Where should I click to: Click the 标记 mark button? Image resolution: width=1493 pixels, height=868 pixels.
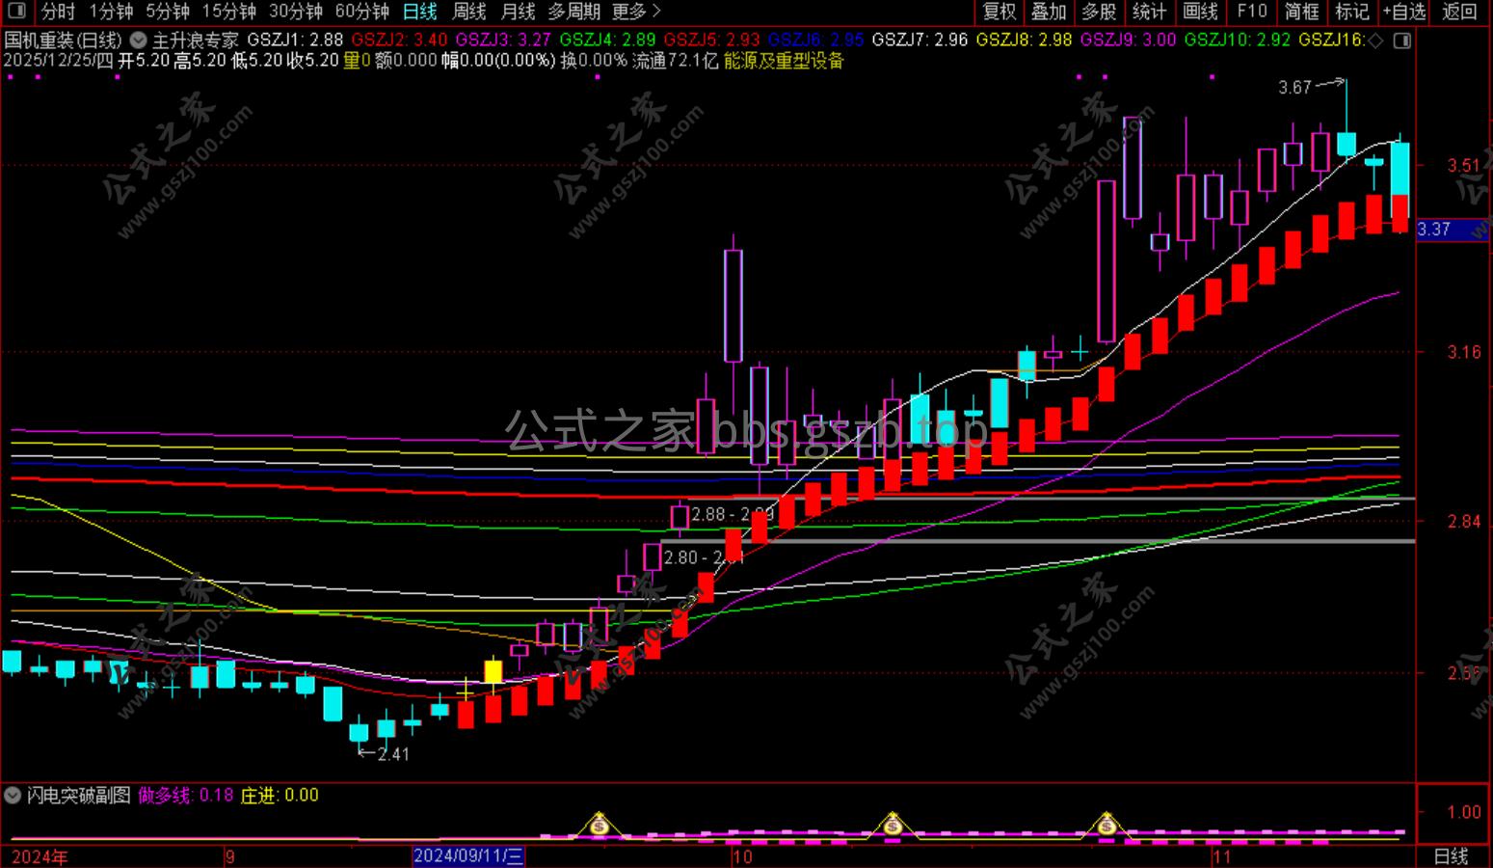coord(1351,12)
